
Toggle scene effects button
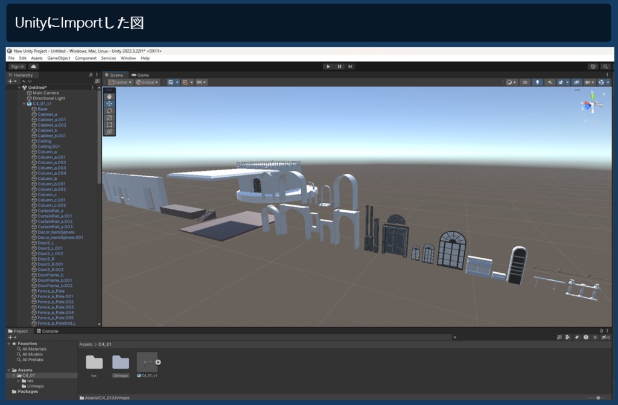(x=561, y=82)
